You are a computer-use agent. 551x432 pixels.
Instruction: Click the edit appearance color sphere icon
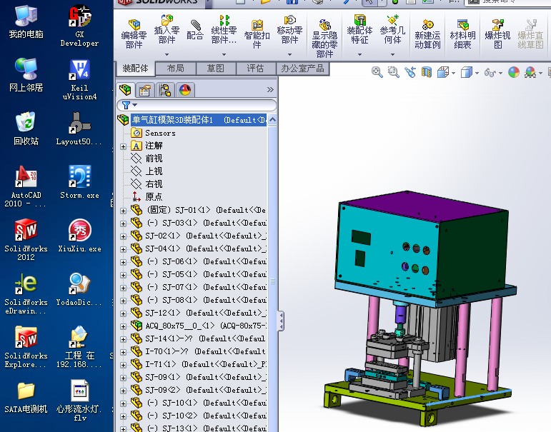[513, 72]
